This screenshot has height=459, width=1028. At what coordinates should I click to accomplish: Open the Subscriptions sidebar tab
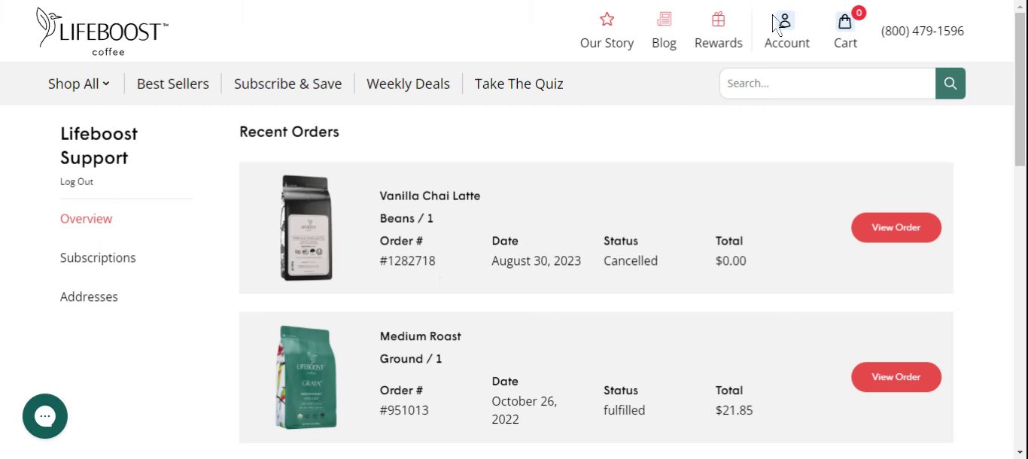pyautogui.click(x=98, y=257)
